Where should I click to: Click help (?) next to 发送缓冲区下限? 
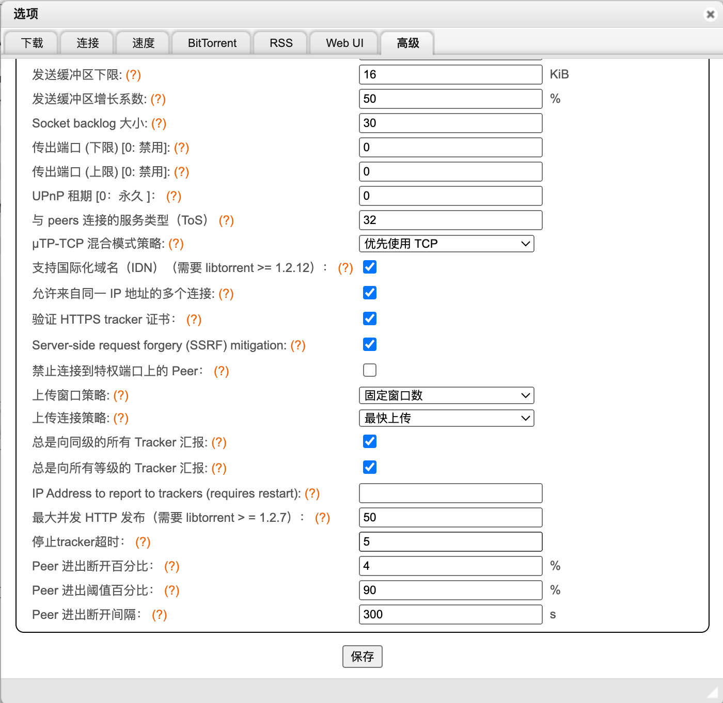tap(133, 75)
